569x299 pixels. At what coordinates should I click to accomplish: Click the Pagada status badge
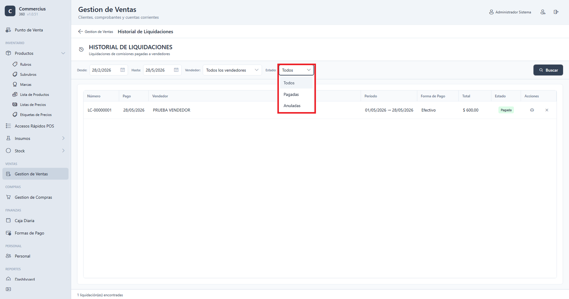(x=506, y=110)
